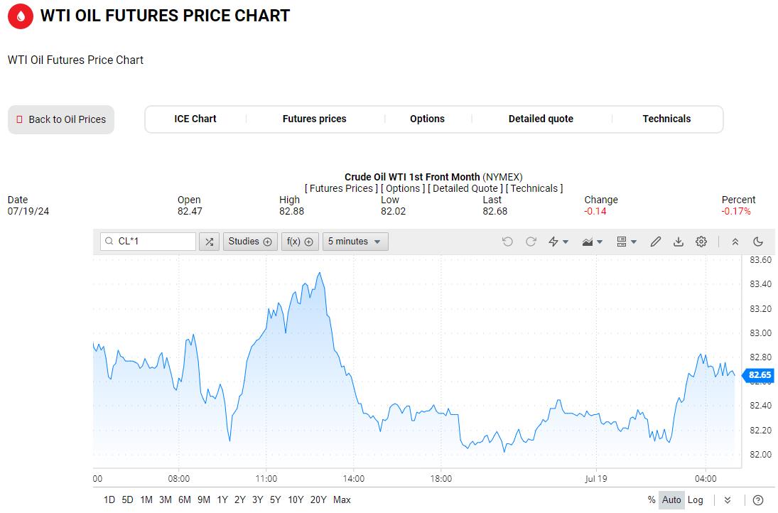This screenshot has height=513, width=778.
Task: Select the Max time range
Action: pyautogui.click(x=342, y=500)
